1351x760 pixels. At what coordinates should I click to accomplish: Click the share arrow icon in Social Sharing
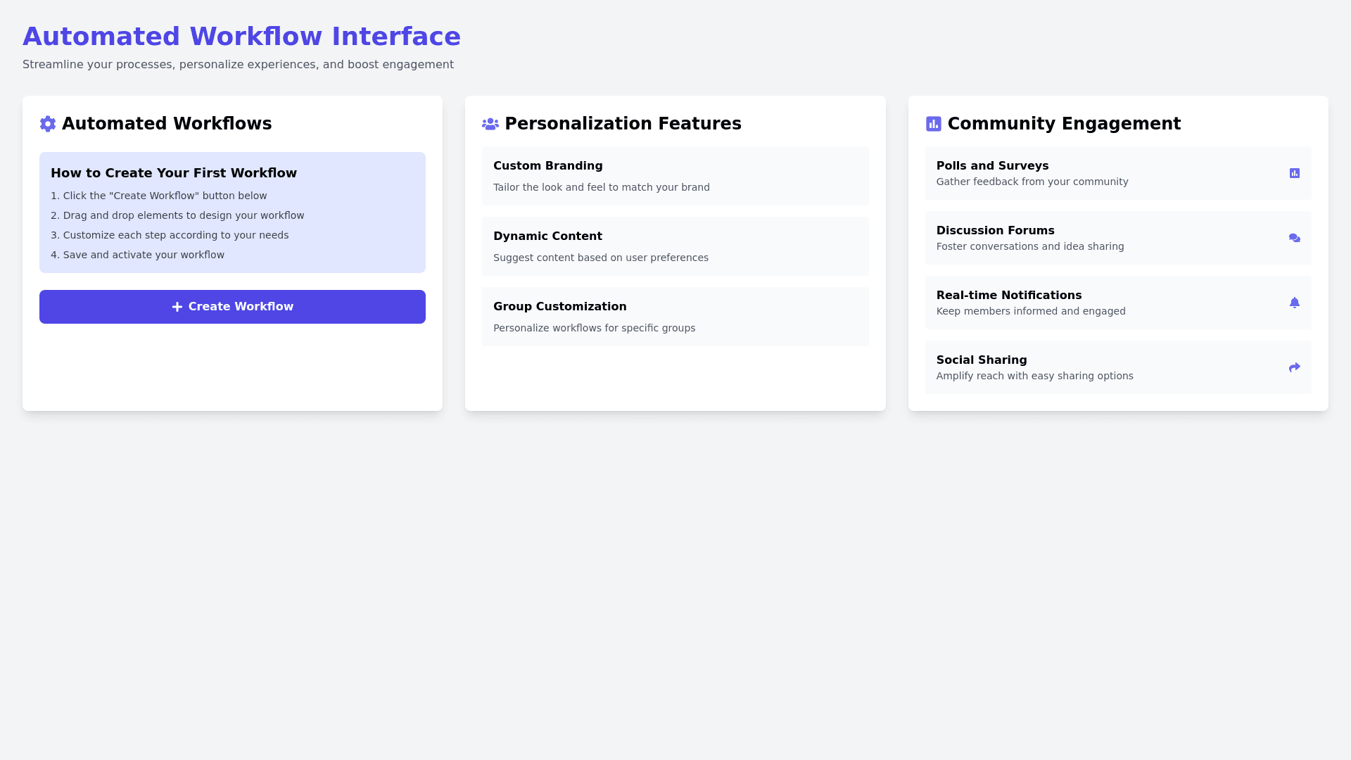1294,367
